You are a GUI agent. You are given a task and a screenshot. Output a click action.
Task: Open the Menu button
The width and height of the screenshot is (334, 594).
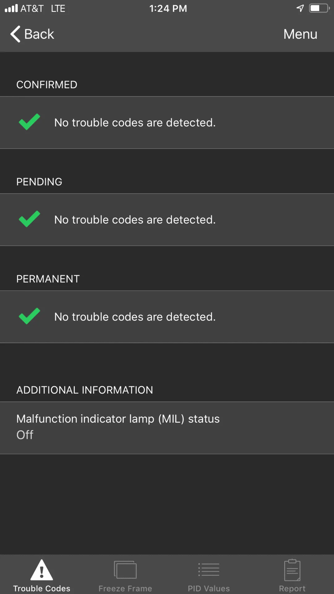[300, 34]
